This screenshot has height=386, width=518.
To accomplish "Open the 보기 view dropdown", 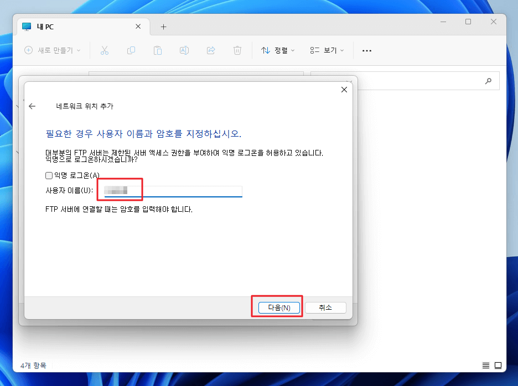I will [326, 50].
